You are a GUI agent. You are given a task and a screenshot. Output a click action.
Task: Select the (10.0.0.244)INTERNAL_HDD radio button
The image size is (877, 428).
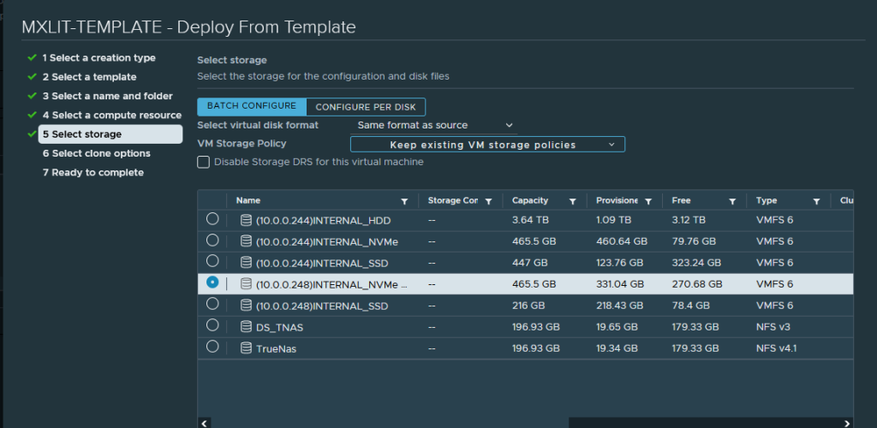click(x=212, y=219)
